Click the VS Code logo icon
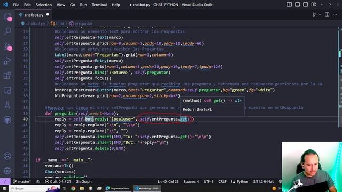Screen dimensions: 342x192 coord(5,5)
